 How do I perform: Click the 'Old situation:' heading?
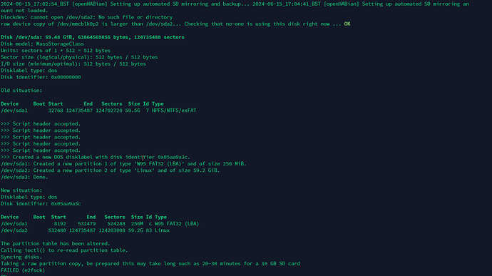(x=21, y=91)
